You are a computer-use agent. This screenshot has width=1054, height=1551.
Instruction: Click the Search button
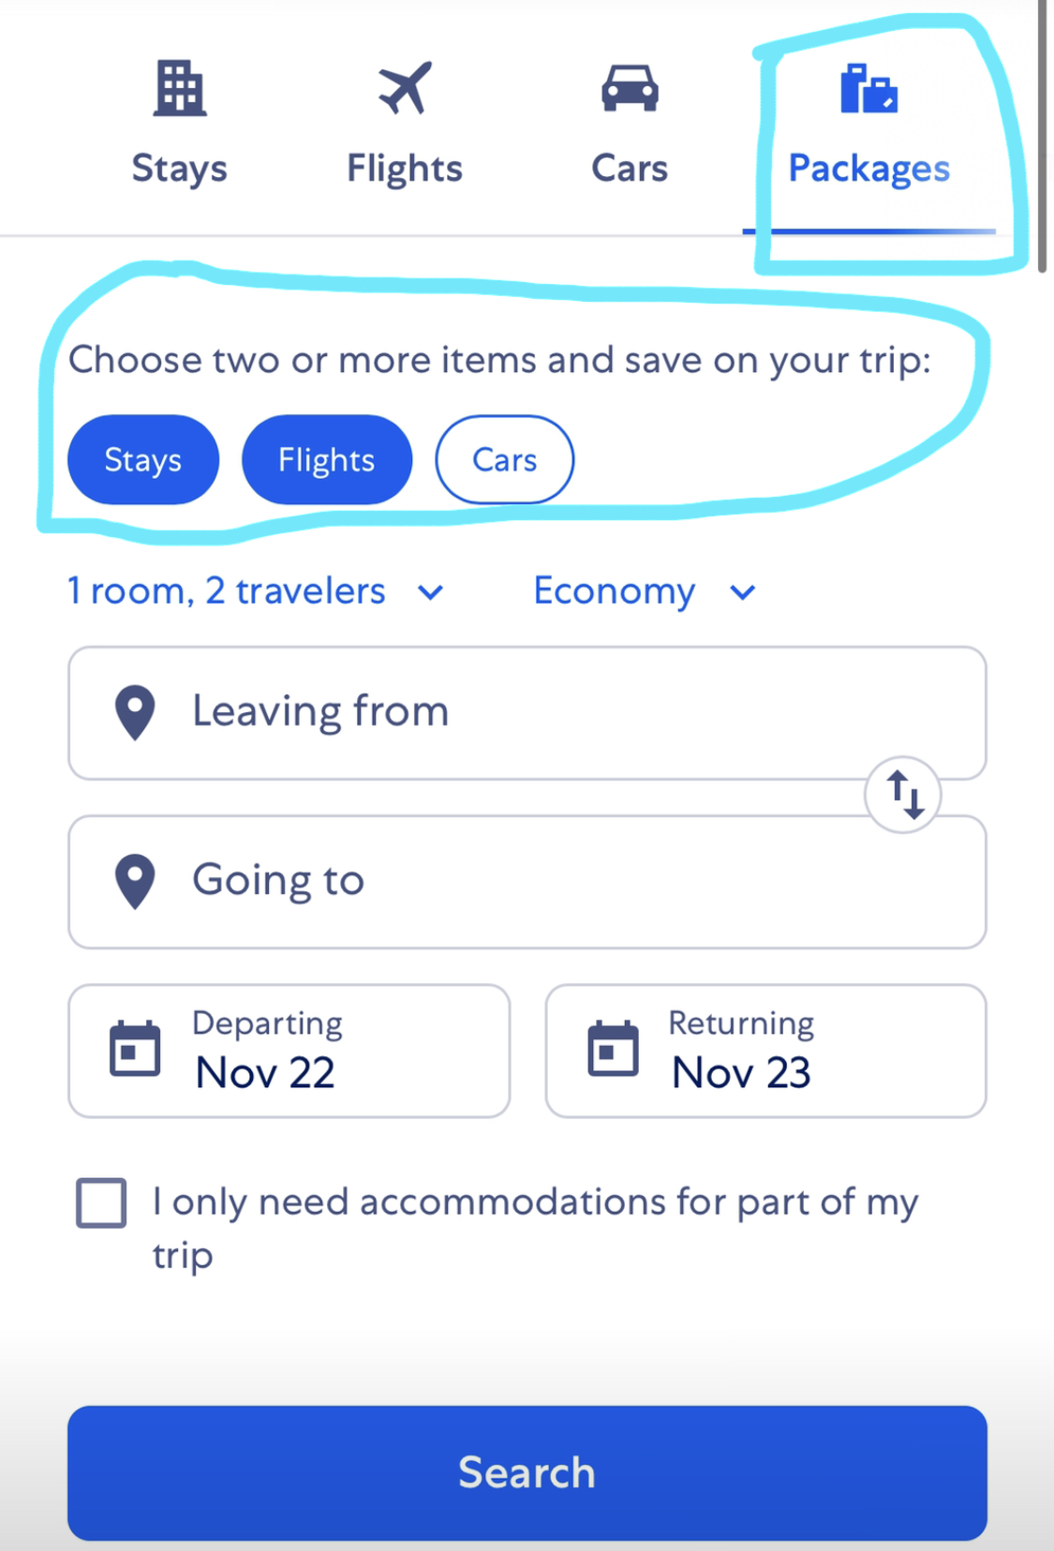[x=527, y=1472]
